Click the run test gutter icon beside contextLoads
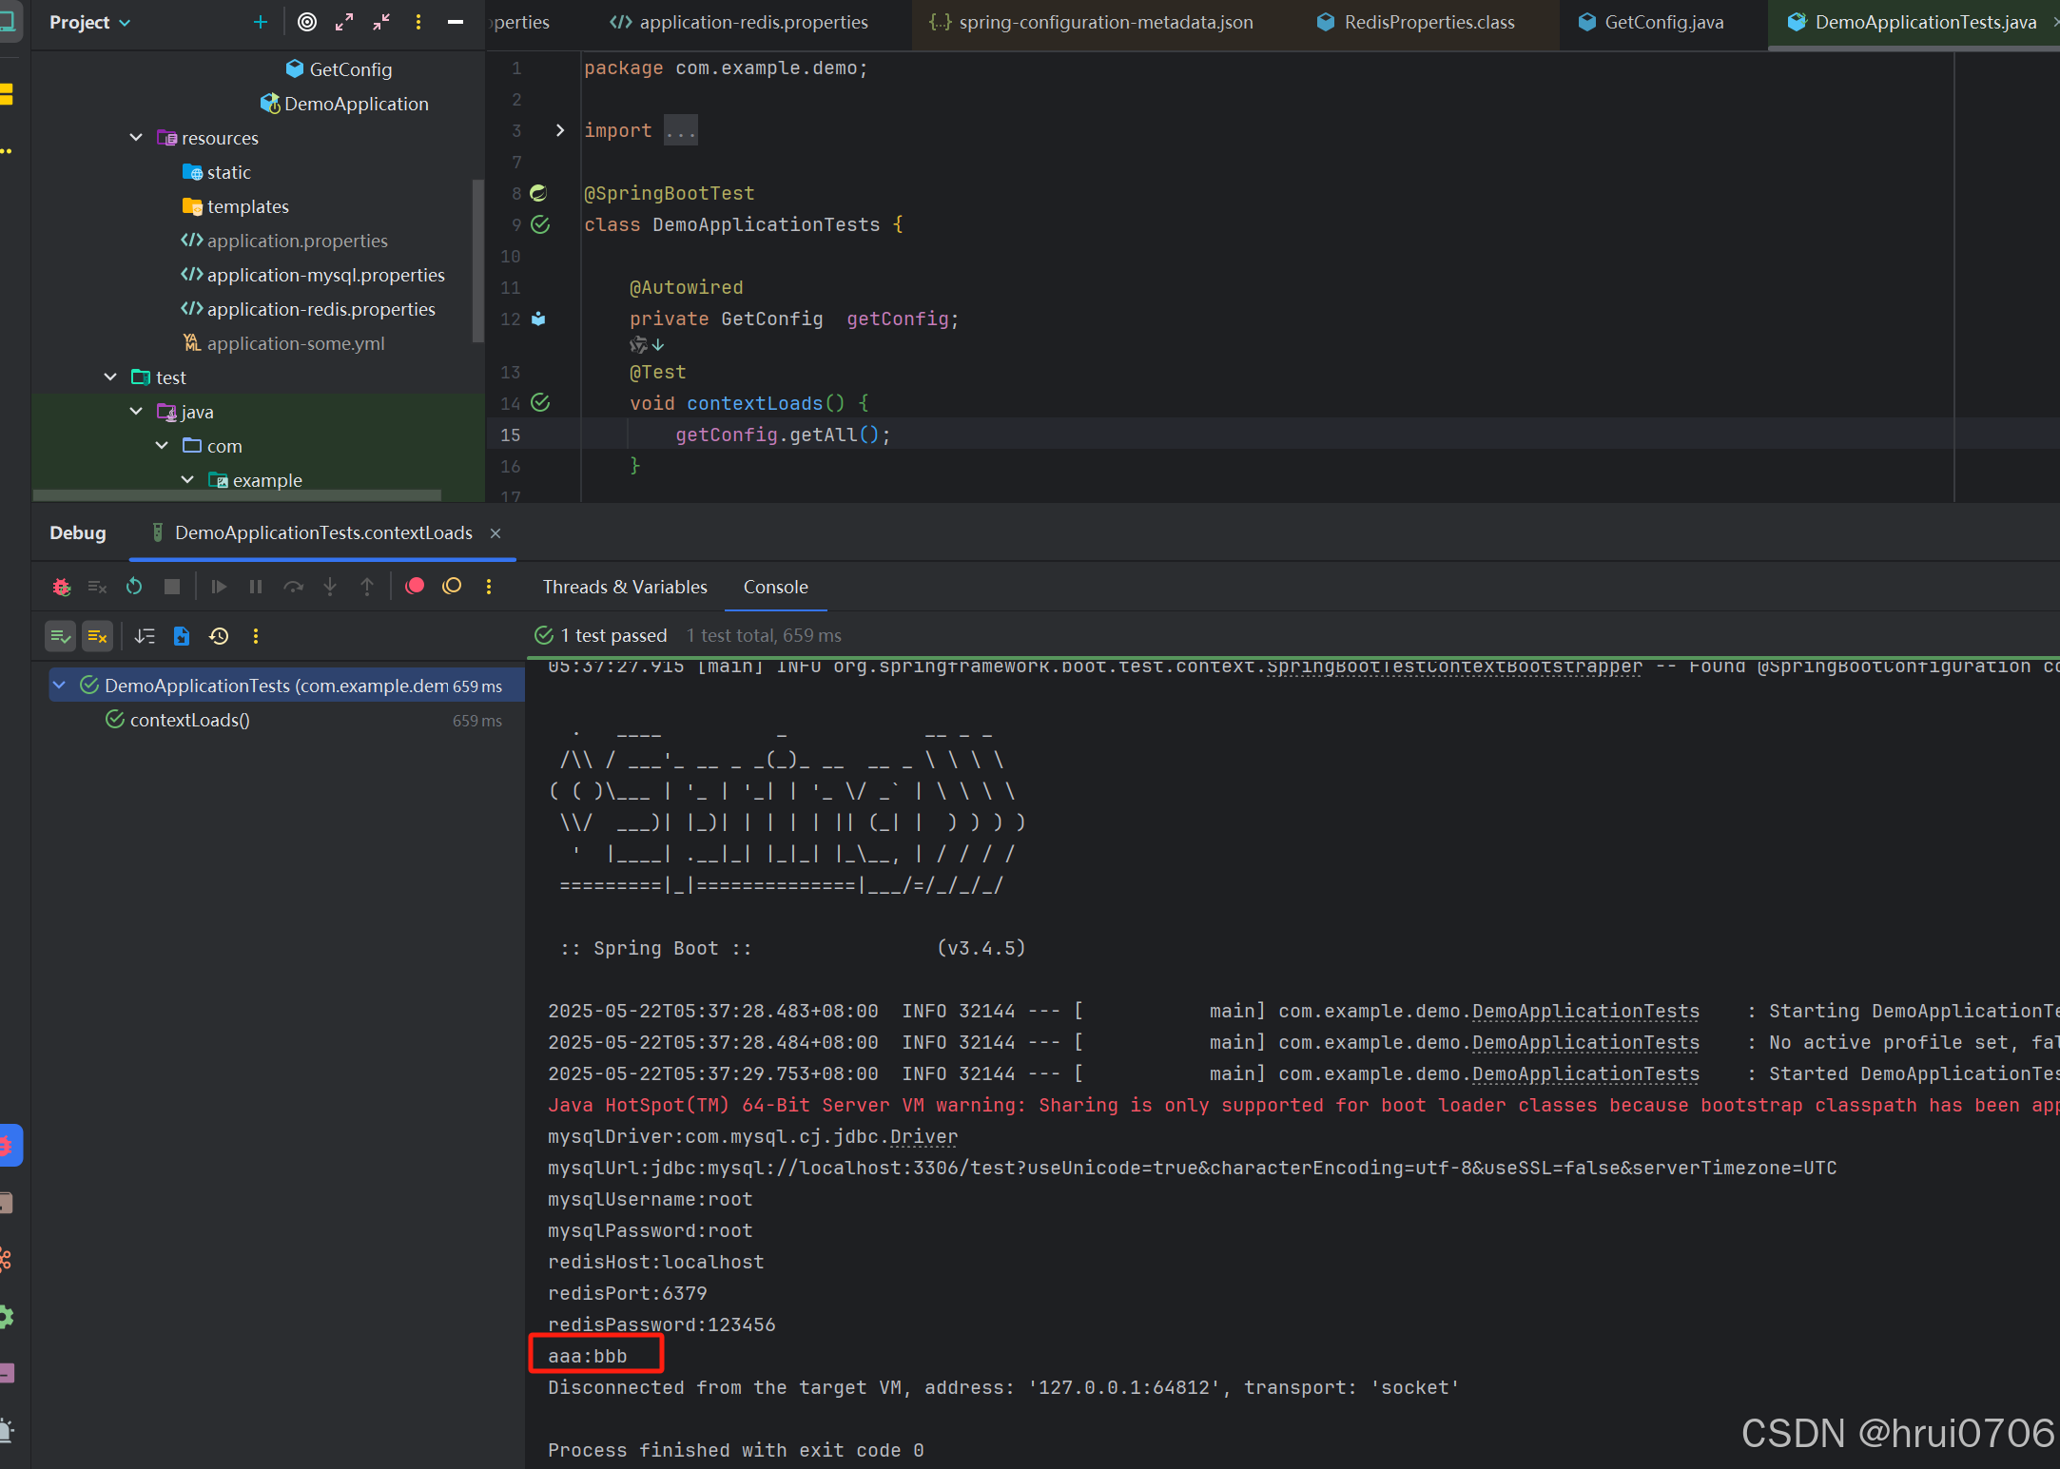The height and width of the screenshot is (1469, 2060). [540, 403]
